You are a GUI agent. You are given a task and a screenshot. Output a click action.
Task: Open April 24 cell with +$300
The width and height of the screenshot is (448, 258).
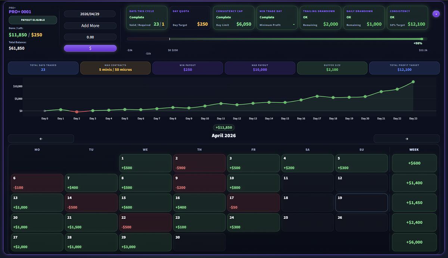tap(253, 223)
